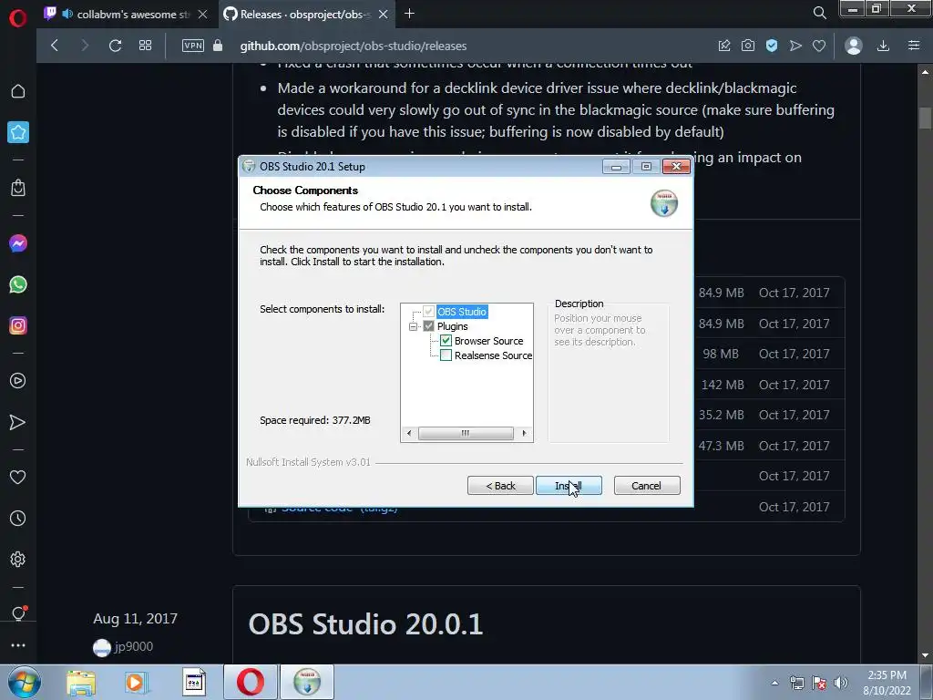
Task: Click page scrollbar down arrow
Action: [x=925, y=655]
